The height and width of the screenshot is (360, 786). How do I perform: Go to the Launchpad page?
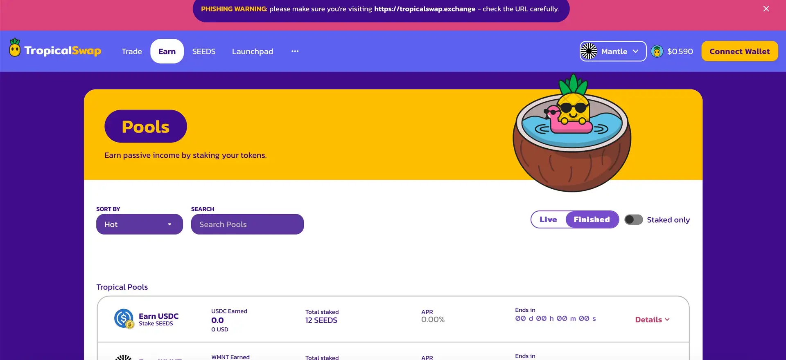(252, 51)
